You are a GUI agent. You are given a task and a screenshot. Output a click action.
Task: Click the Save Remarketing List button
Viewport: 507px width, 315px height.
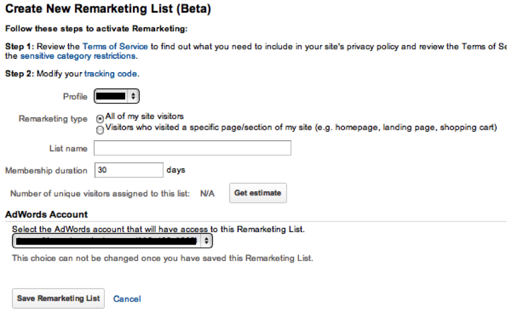pyautogui.click(x=58, y=298)
